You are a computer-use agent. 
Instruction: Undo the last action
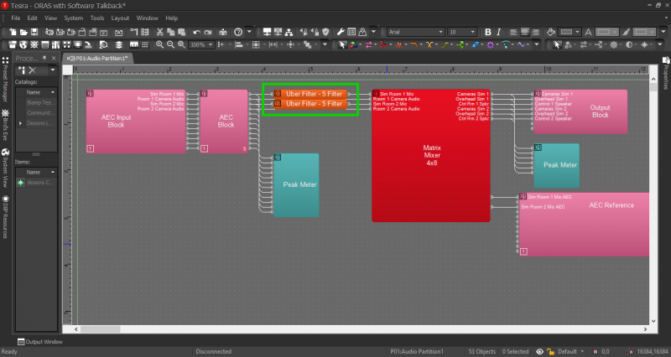pyautogui.click(x=197, y=32)
